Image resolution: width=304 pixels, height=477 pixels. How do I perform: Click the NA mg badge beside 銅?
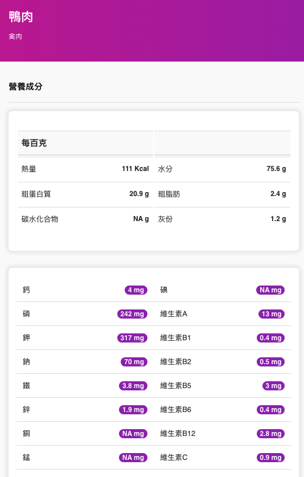click(x=133, y=434)
